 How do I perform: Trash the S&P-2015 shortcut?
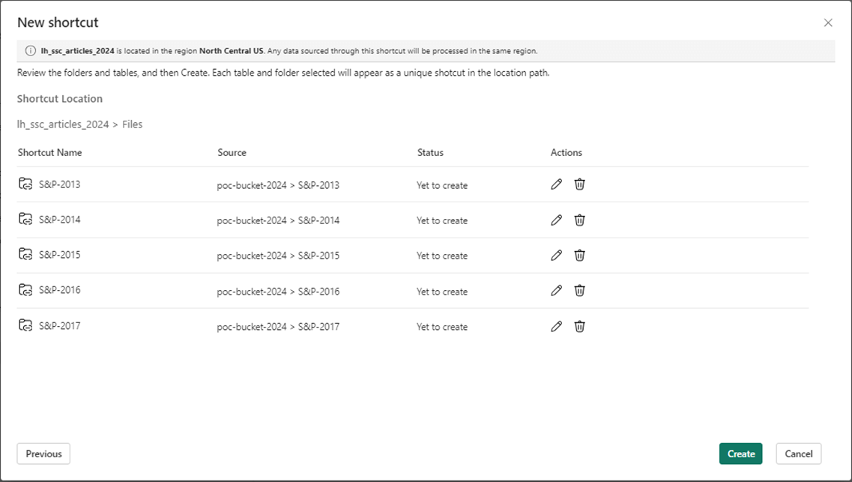[579, 255]
